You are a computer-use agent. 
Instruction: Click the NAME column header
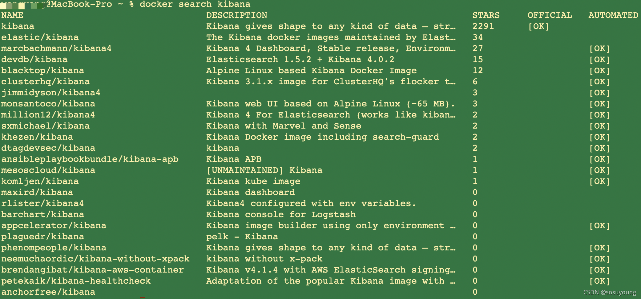coord(12,15)
